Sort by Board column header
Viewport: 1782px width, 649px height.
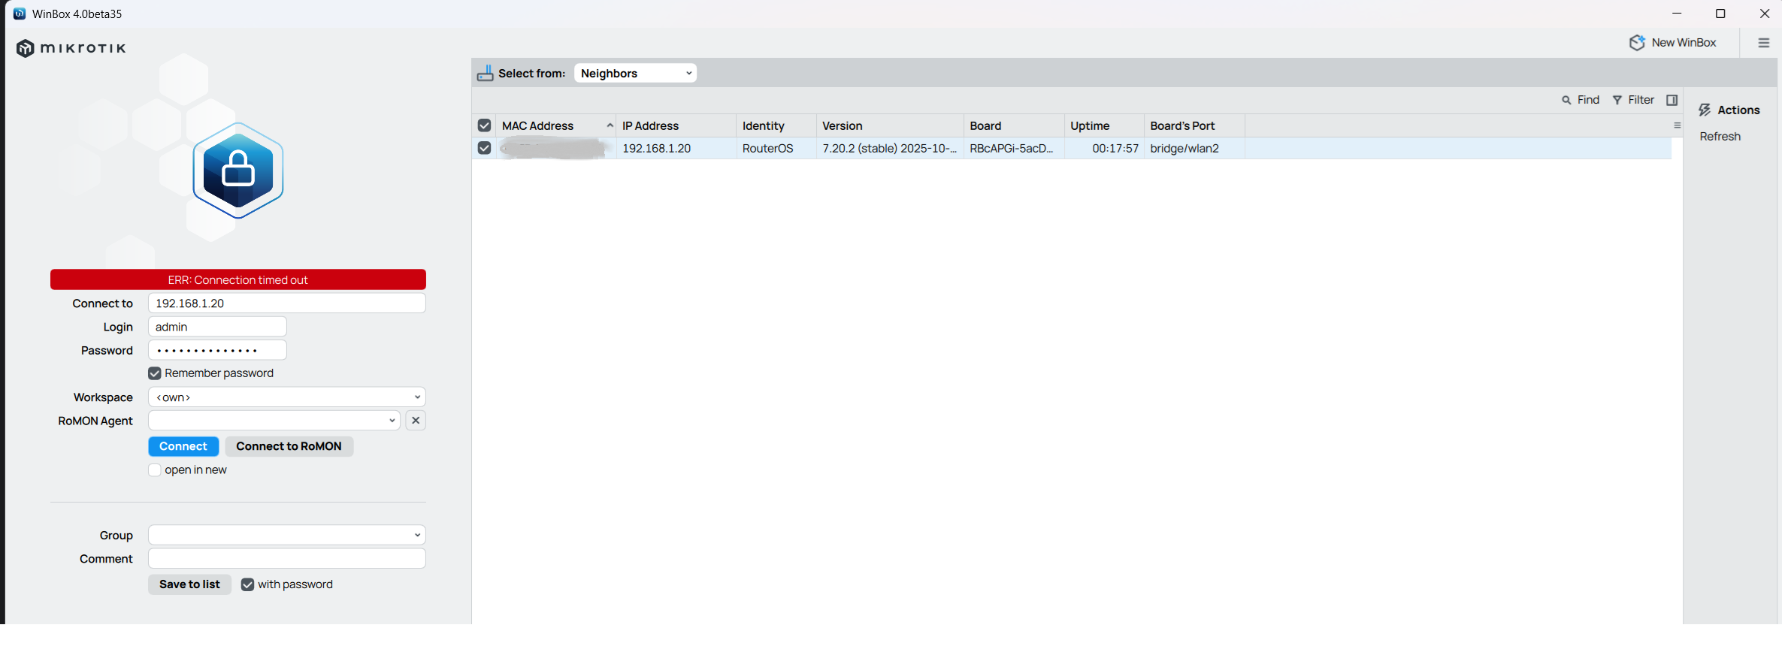[1014, 125]
